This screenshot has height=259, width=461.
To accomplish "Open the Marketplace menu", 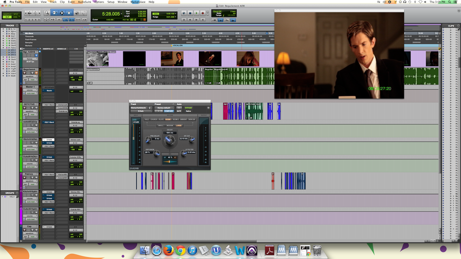I will (138, 2).
